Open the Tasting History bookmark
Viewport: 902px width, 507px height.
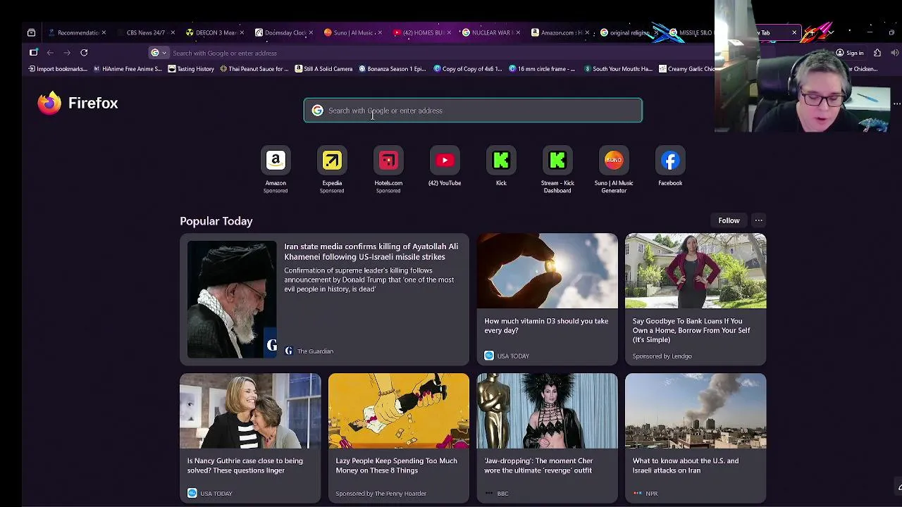(x=191, y=69)
